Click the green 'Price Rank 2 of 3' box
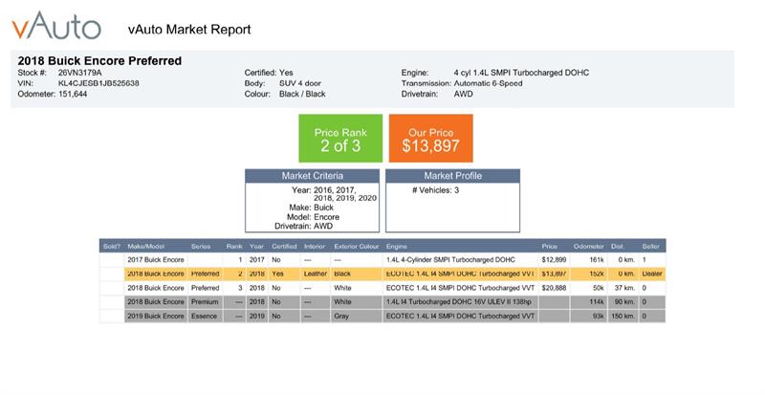 [340, 138]
